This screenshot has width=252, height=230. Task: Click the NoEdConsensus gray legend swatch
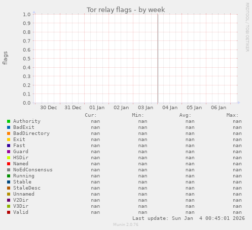pos(9,170)
